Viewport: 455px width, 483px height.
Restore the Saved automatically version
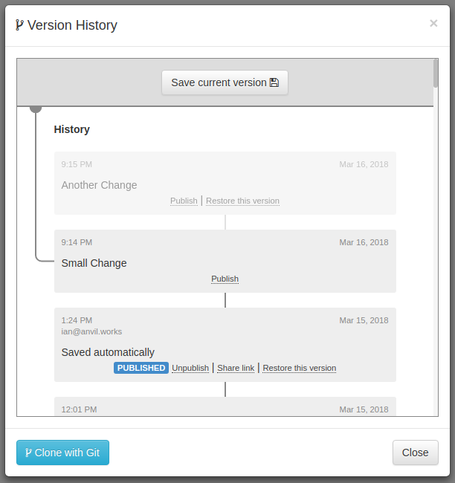point(300,368)
